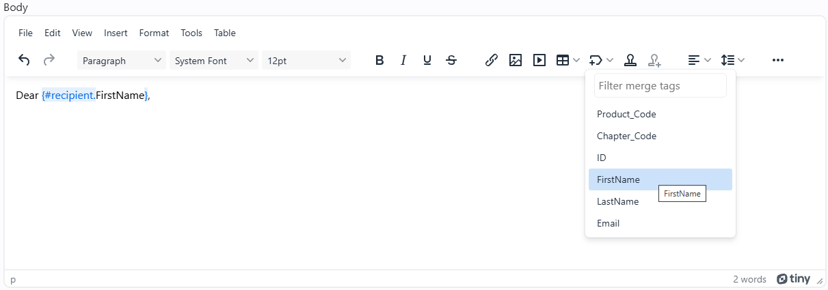This screenshot has height=290, width=828.
Task: Click the stamp icon with plus sign
Action: [x=655, y=60]
